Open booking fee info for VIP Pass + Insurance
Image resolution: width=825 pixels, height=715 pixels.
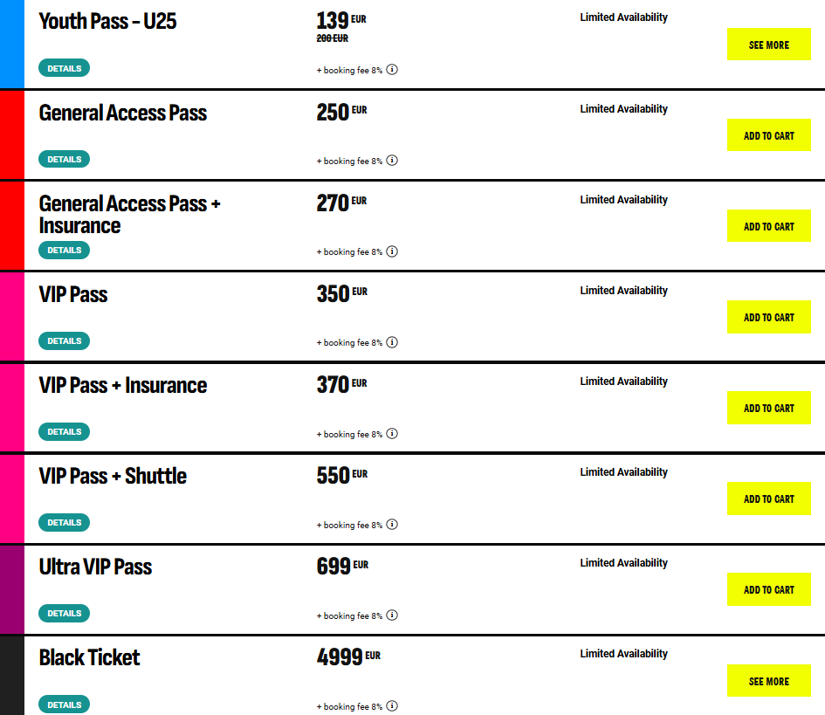point(392,434)
